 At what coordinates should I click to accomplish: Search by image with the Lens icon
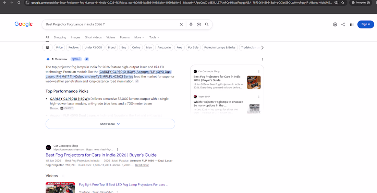[x=199, y=24]
